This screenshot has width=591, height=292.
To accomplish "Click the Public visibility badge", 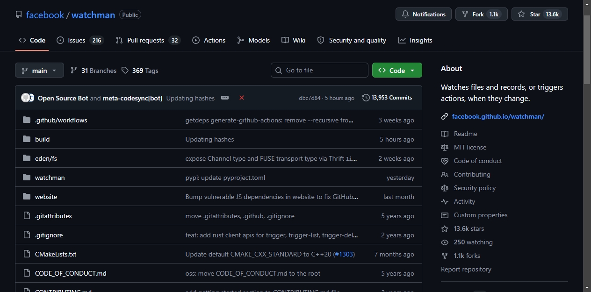I will click(130, 15).
